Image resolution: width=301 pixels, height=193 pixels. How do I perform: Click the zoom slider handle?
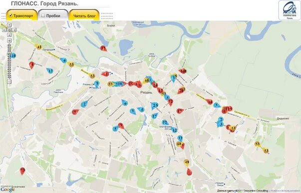tap(9, 53)
